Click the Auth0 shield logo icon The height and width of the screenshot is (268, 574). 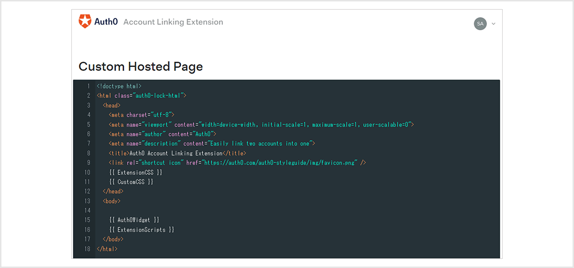coord(85,22)
